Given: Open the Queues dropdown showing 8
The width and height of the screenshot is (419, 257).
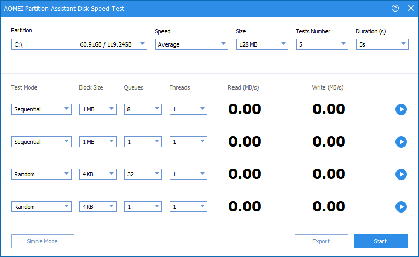Looking at the screenshot, I should (143, 109).
